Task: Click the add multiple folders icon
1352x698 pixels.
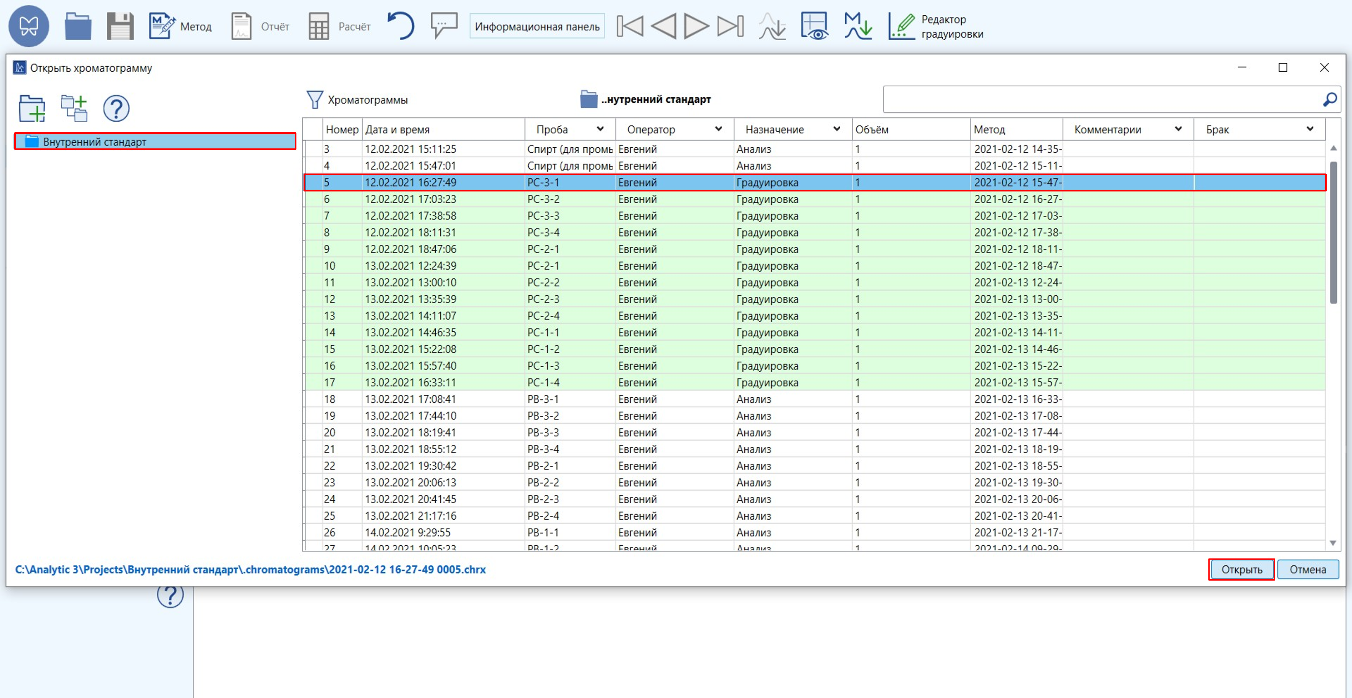Action: [x=74, y=108]
